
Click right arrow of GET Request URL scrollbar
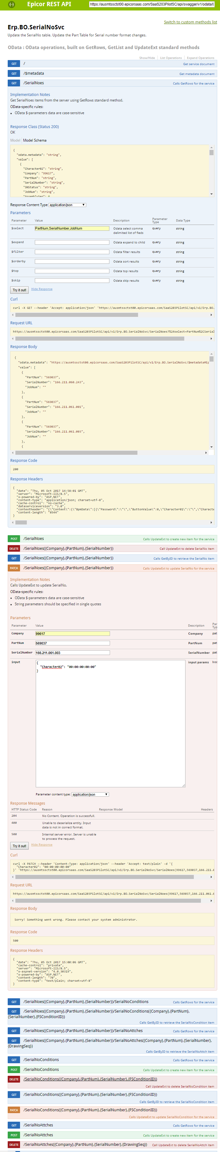click(x=211, y=338)
